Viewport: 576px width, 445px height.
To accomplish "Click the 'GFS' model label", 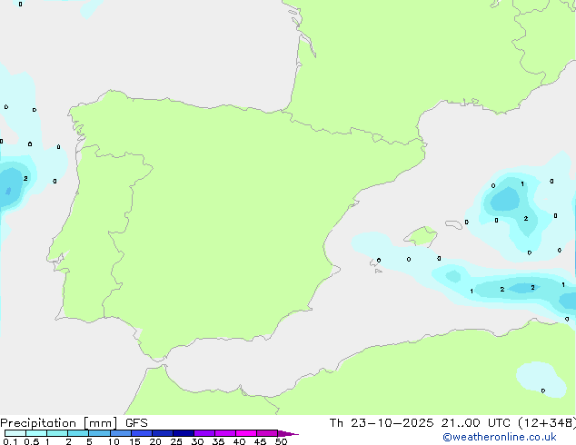I will click(x=136, y=423).
